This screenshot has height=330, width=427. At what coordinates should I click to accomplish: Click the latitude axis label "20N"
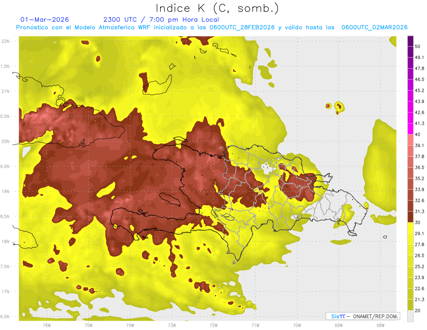click(5, 141)
